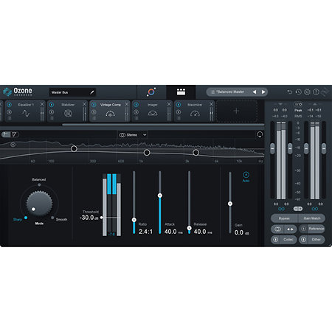Remove the Equalizer 1 module with its X
332x332 pixels.
(42, 104)
